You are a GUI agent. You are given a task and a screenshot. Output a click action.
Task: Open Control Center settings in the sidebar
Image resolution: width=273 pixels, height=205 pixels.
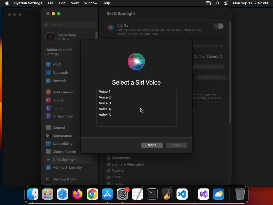[61, 152]
